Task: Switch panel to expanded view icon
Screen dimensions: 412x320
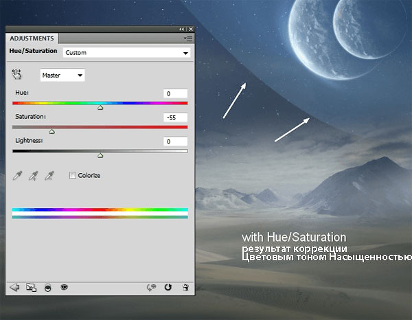Action: click(31, 288)
